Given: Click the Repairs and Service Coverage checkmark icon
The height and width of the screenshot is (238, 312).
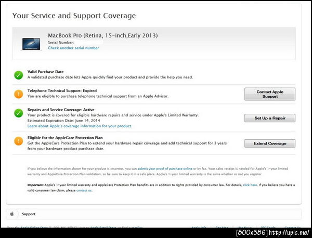Looking at the screenshot, I should [x=19, y=113].
